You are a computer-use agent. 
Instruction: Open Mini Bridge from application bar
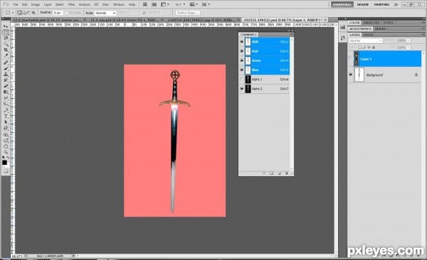[154, 4]
